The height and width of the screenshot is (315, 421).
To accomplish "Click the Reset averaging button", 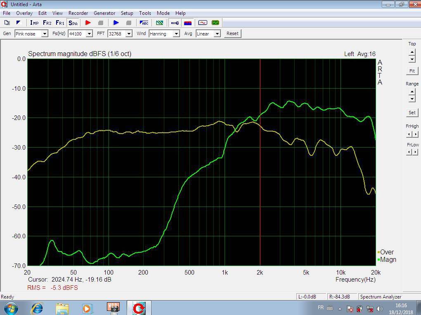I will [232, 33].
